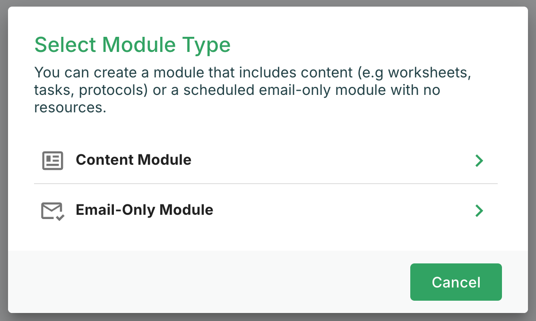The width and height of the screenshot is (536, 321).
Task: Click the divider line between module options
Action: pos(266,184)
